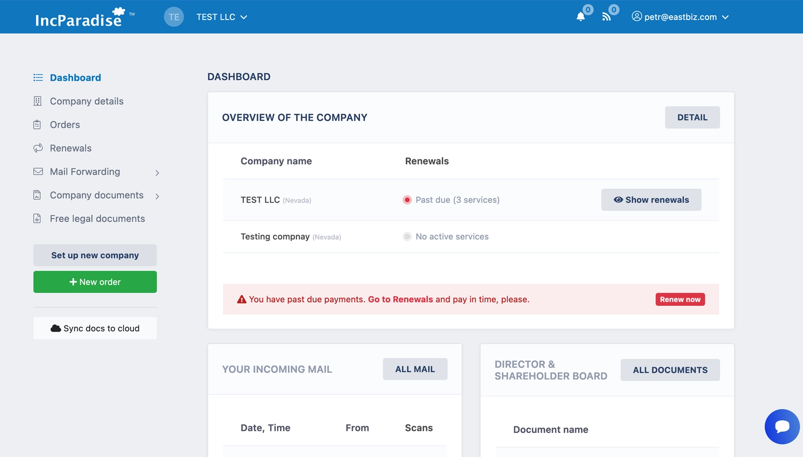Open the TEST LLC company switcher dropdown
This screenshot has height=457, width=803.
(x=221, y=17)
